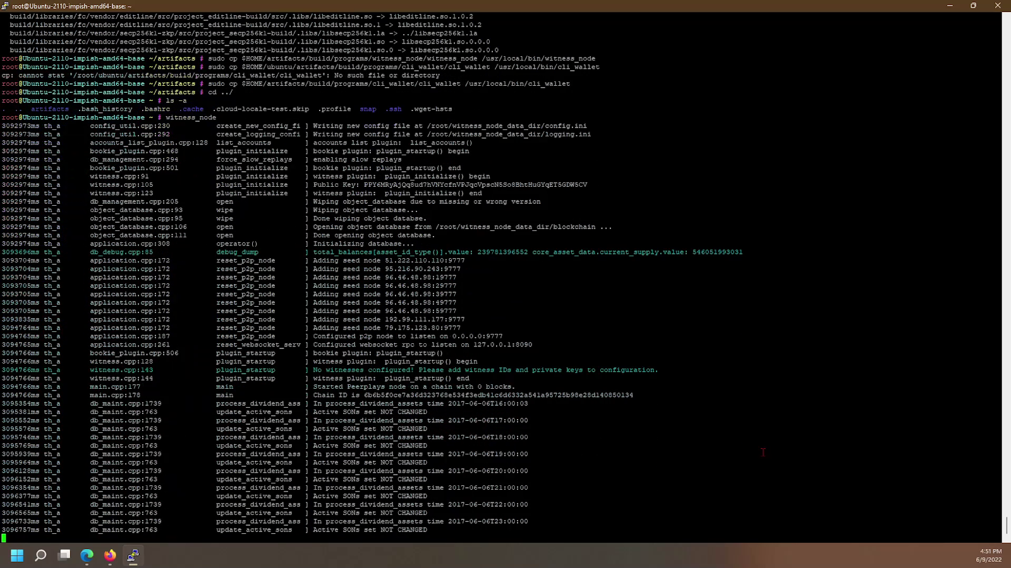
Task: Click '.profile' in the ls output
Action: (334, 109)
